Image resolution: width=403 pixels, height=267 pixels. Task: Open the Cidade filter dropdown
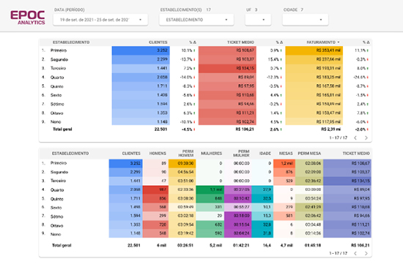pyautogui.click(x=306, y=20)
